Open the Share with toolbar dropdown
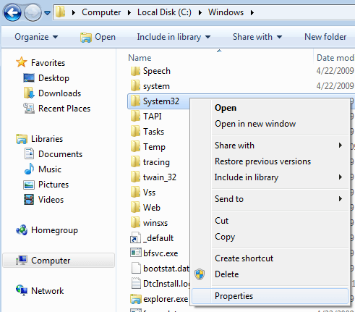Image resolution: width=355 pixels, height=312 pixels. pos(257,37)
